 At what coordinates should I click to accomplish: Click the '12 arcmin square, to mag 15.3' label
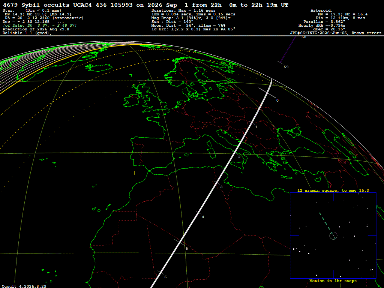[333, 190]
